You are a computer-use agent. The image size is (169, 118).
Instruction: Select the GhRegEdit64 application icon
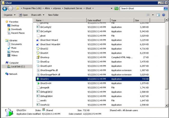click(x=38, y=96)
